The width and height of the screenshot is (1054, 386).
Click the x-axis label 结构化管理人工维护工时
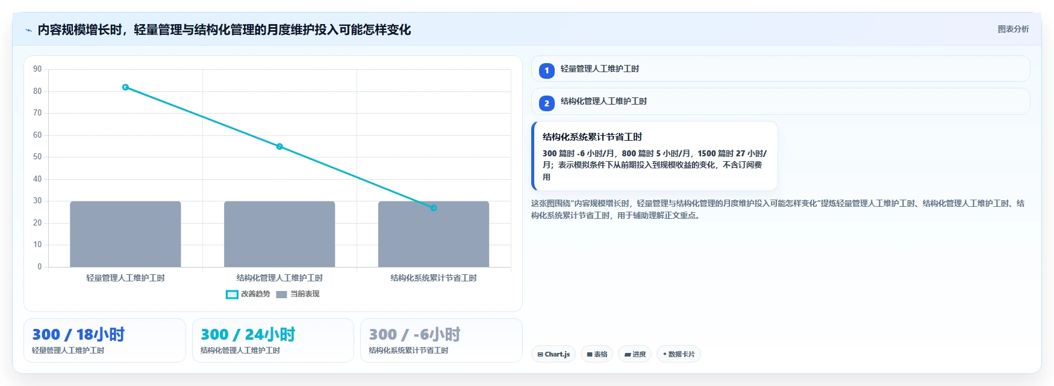pos(279,278)
